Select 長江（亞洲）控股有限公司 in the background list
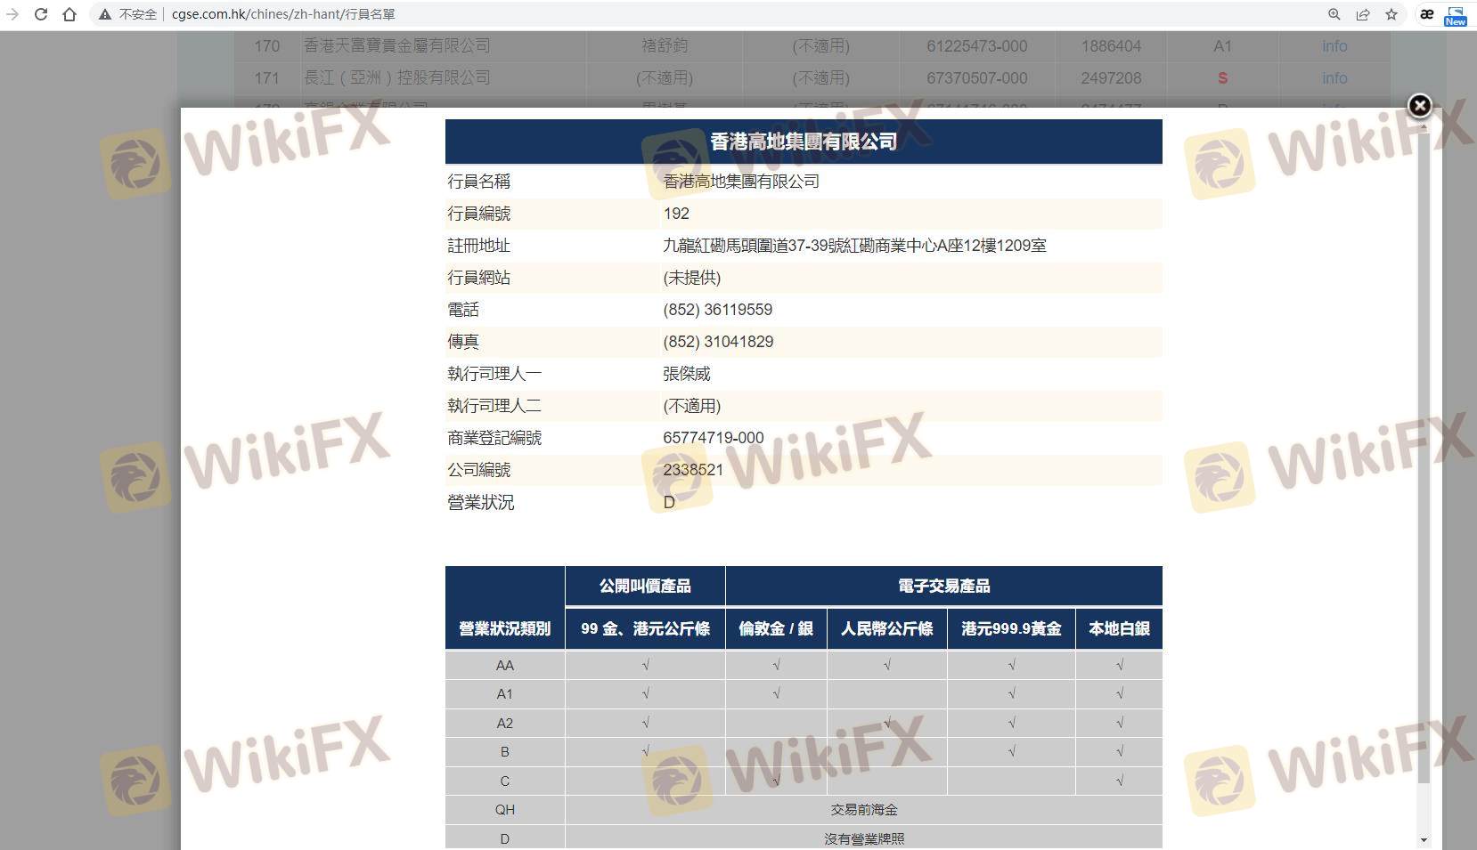Image resolution: width=1477 pixels, height=850 pixels. click(x=397, y=77)
